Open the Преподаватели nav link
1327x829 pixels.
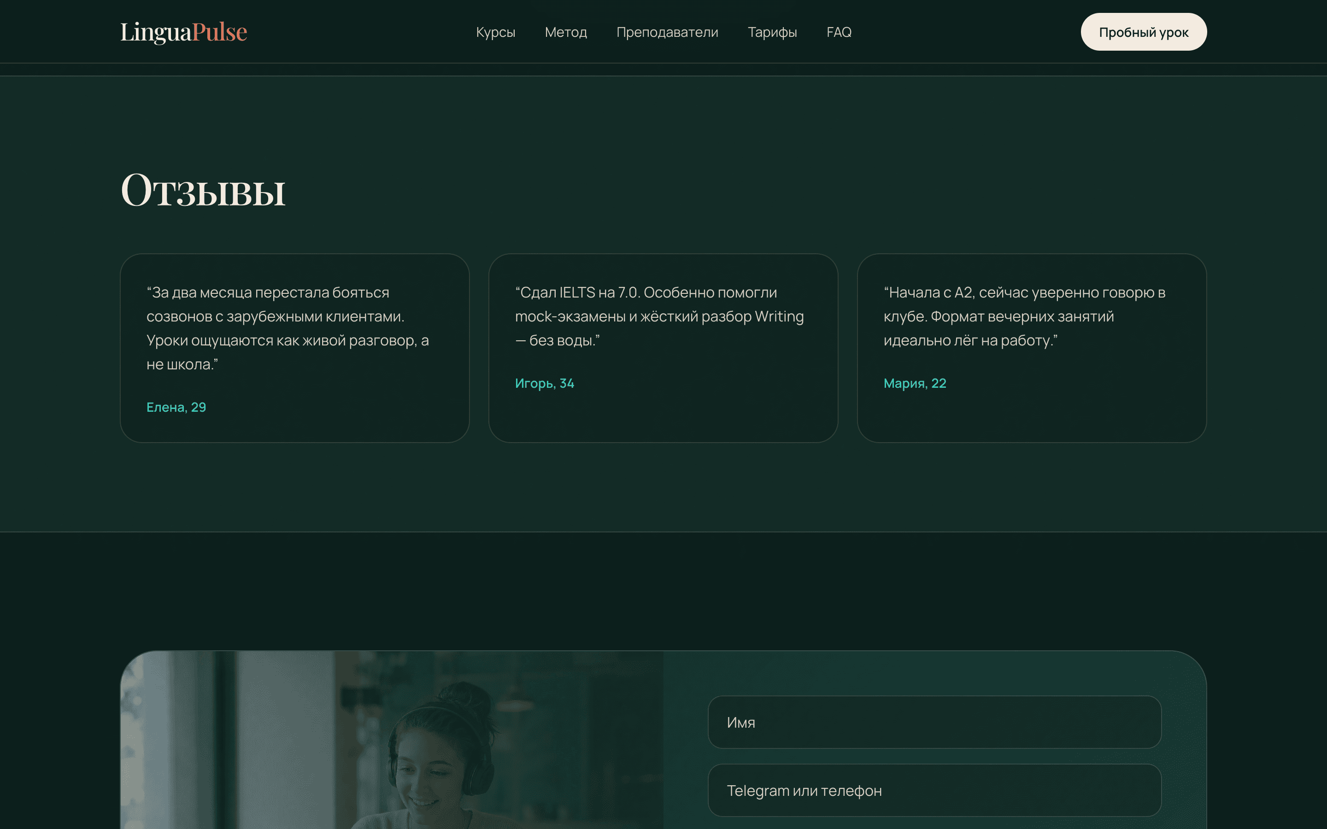pos(667,32)
